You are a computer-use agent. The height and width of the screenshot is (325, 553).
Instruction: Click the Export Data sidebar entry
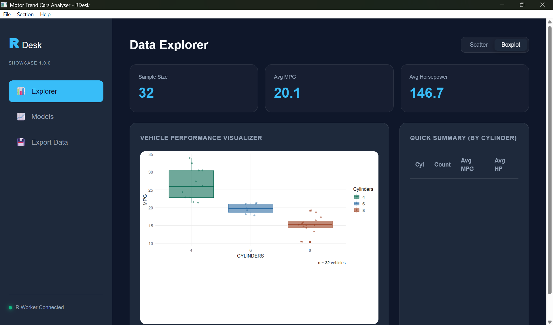50,142
